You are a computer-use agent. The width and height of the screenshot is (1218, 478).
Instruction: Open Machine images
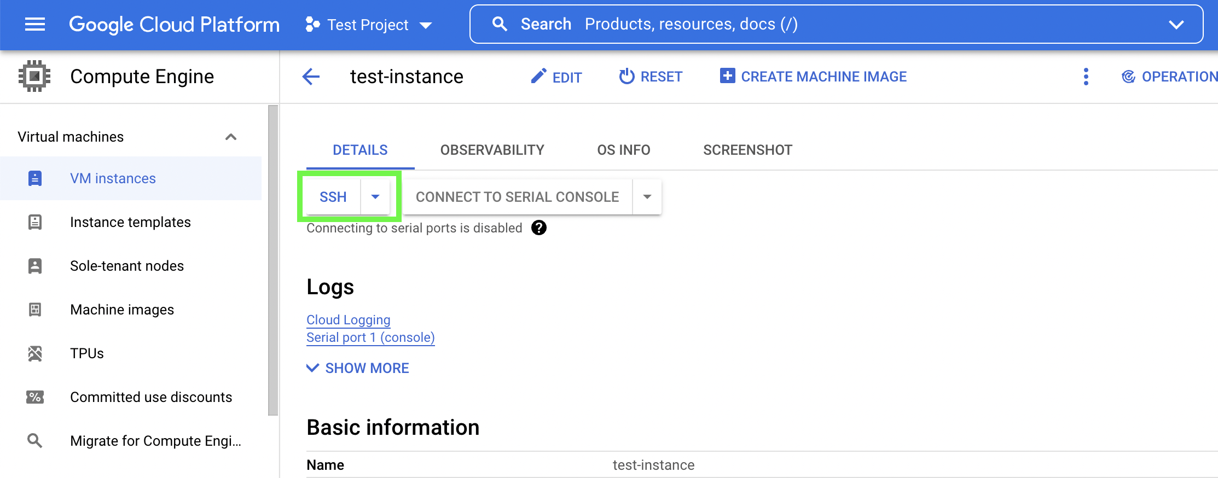pyautogui.click(x=131, y=310)
